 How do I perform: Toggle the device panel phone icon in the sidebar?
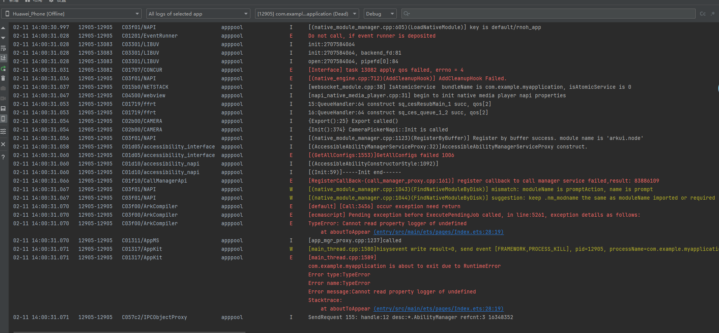[3, 119]
